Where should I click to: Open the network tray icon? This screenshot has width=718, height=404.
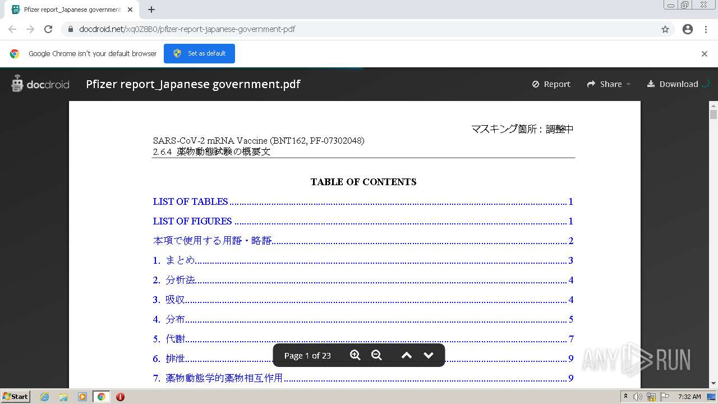click(x=651, y=397)
